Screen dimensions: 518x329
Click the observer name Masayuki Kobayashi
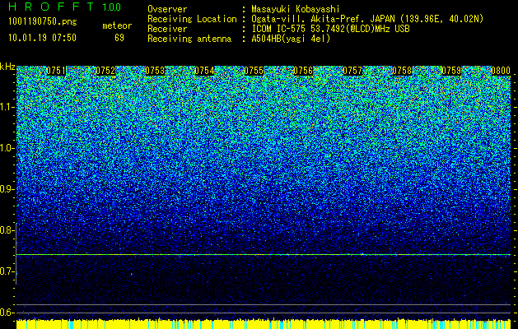click(x=296, y=9)
